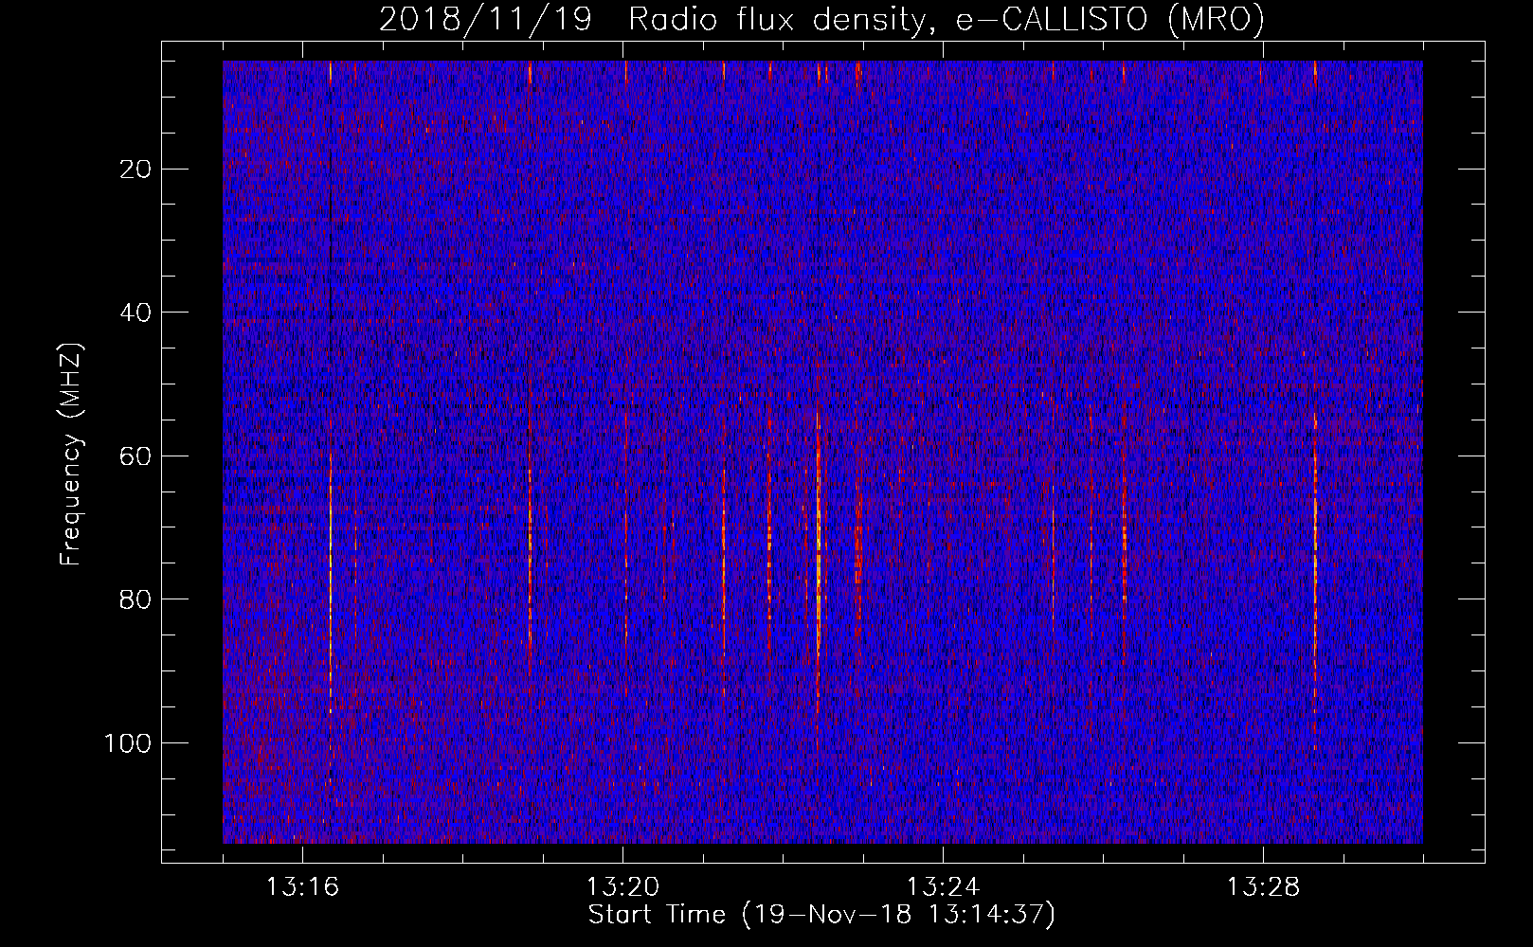Click the 20 frequency tick label
The image size is (1533, 947).
pos(136,170)
